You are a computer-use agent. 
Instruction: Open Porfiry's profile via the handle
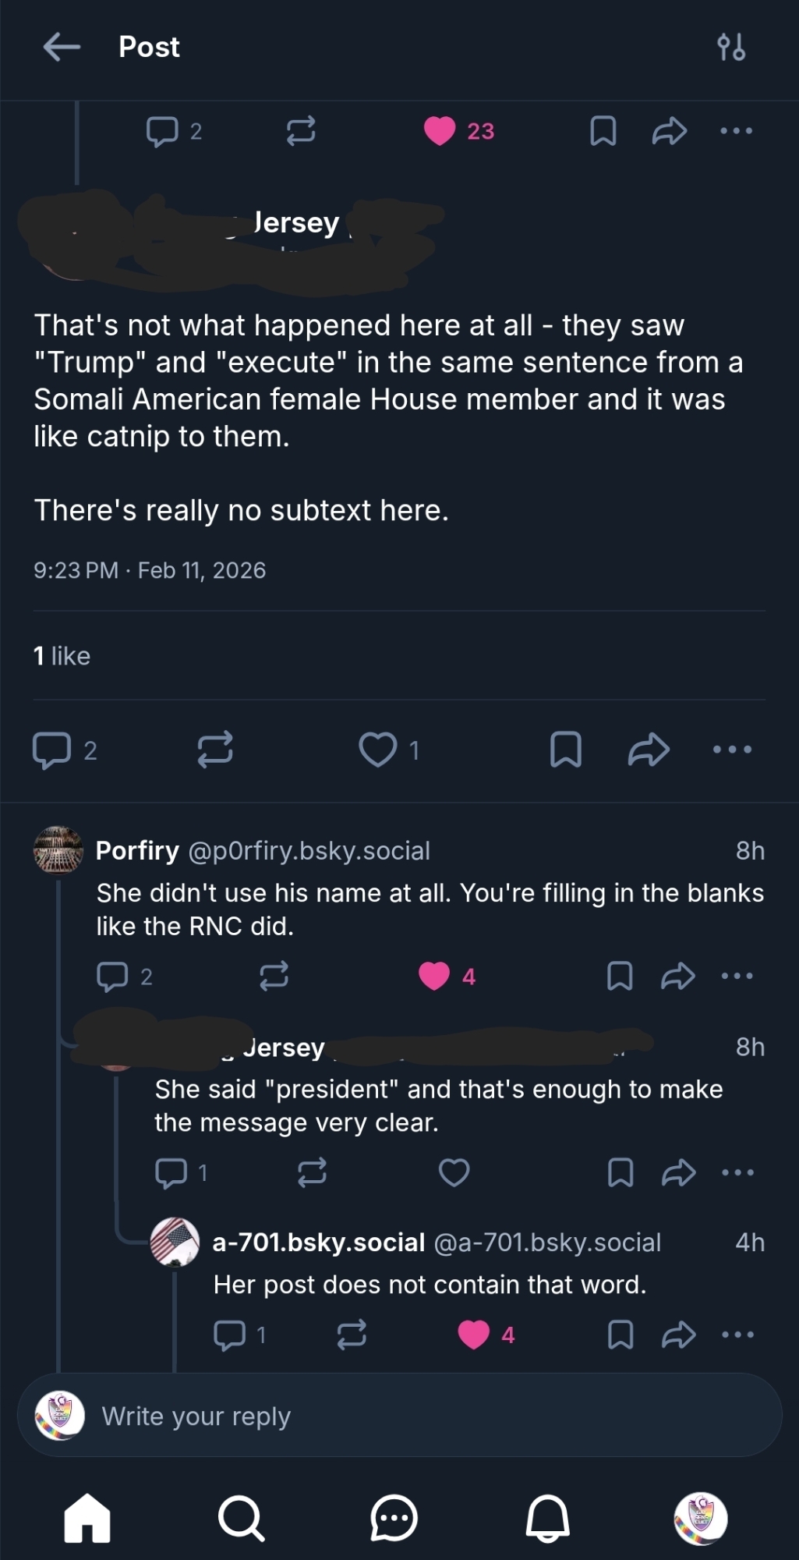pyautogui.click(x=309, y=851)
